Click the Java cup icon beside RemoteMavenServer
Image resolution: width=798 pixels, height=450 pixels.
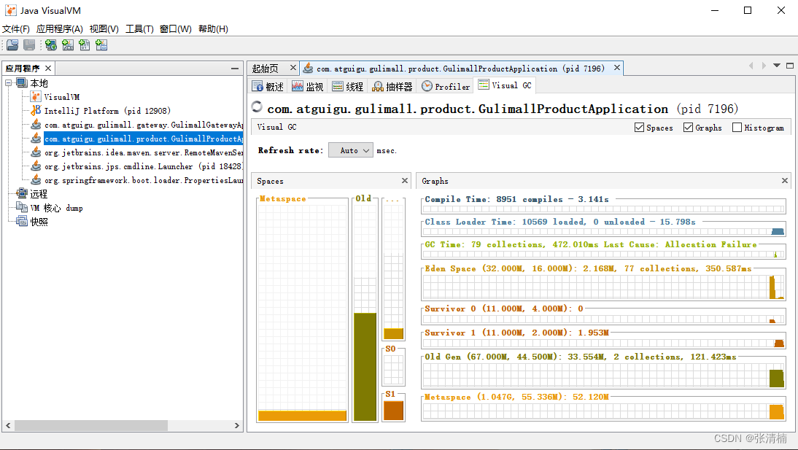tap(36, 152)
